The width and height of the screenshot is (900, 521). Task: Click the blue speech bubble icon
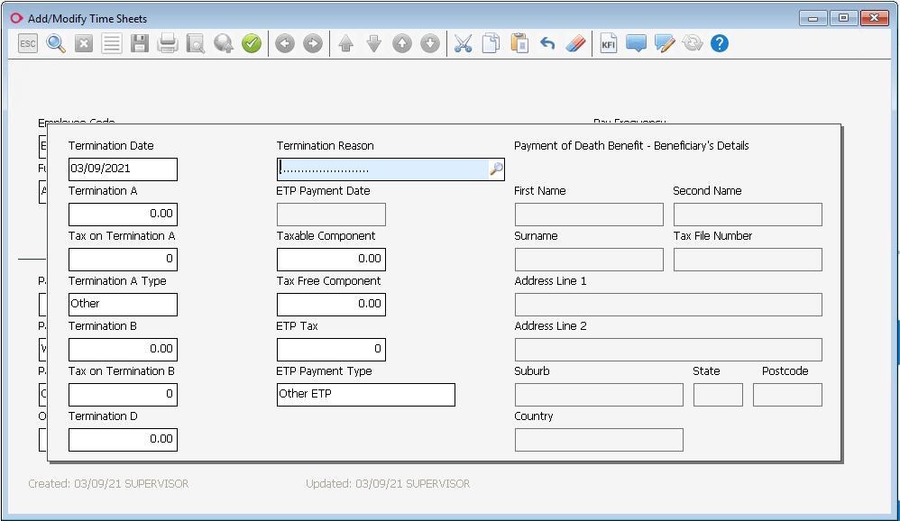tap(637, 43)
